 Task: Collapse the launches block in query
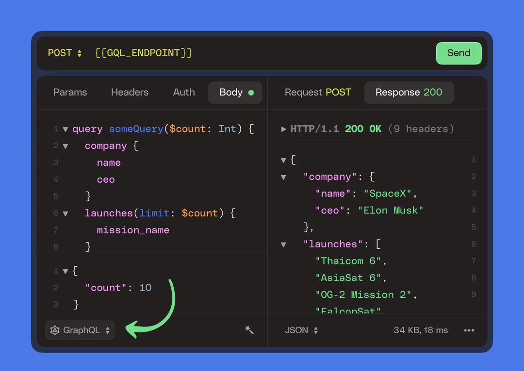point(65,213)
